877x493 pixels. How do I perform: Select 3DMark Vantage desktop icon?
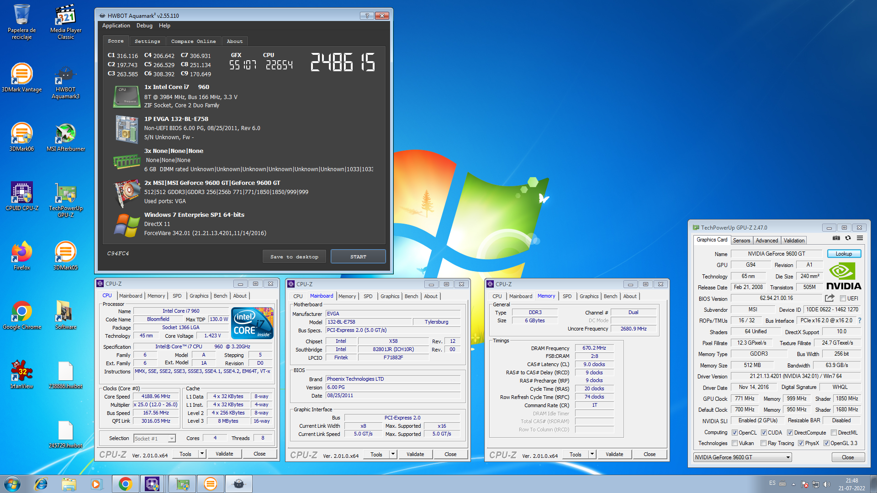[21, 78]
